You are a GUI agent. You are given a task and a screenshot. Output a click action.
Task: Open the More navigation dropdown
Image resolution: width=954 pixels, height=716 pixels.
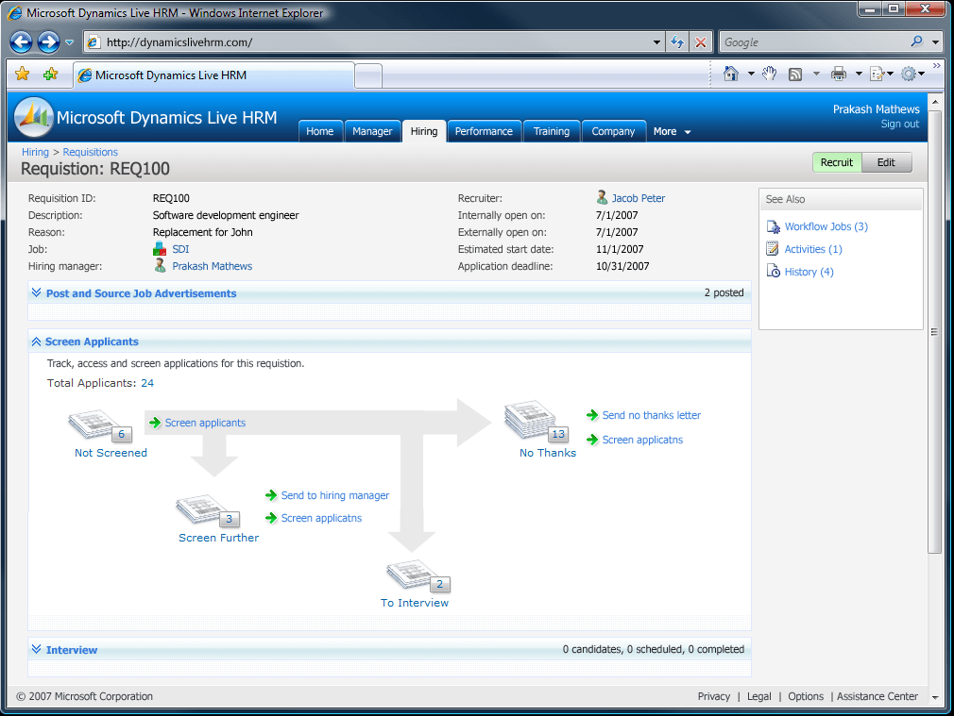pos(672,131)
